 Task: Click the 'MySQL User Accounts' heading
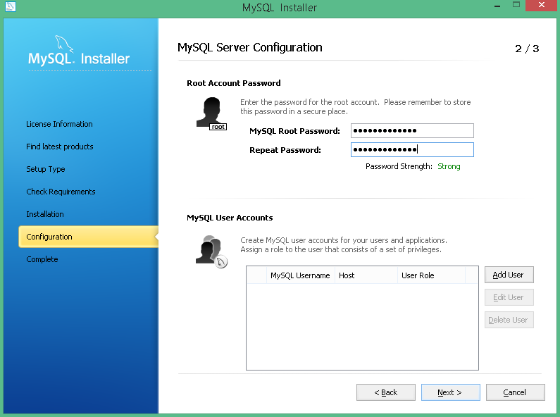click(x=230, y=218)
